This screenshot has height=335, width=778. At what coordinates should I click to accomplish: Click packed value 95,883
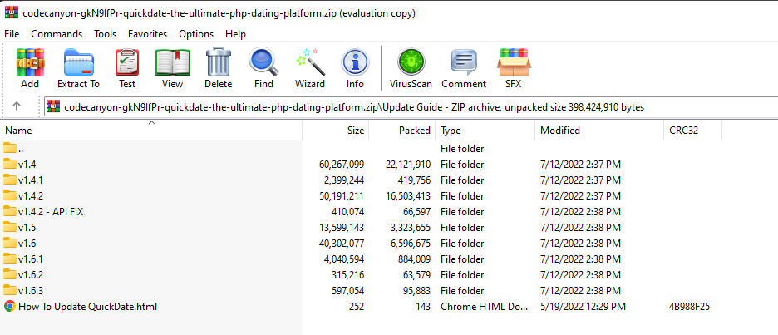[416, 290]
